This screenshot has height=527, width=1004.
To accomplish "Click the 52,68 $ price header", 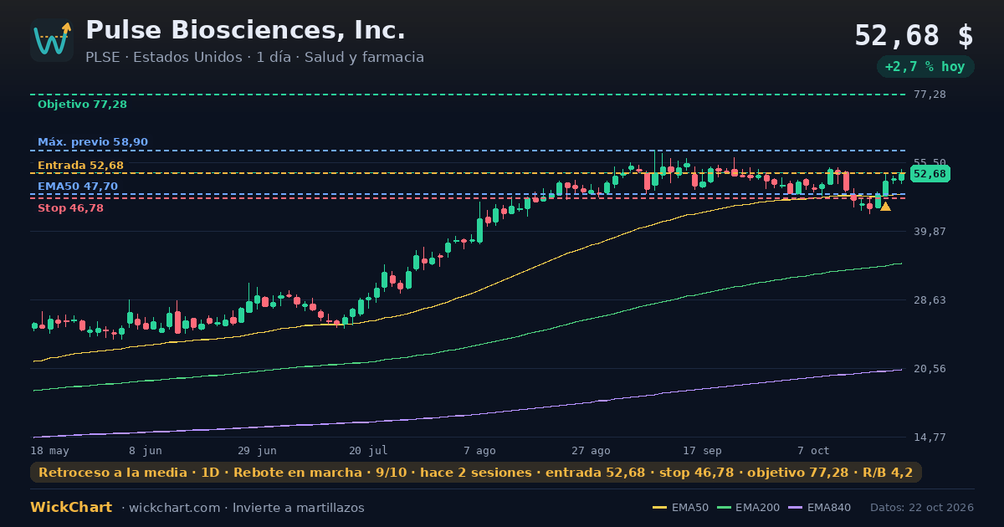I will tap(914, 36).
